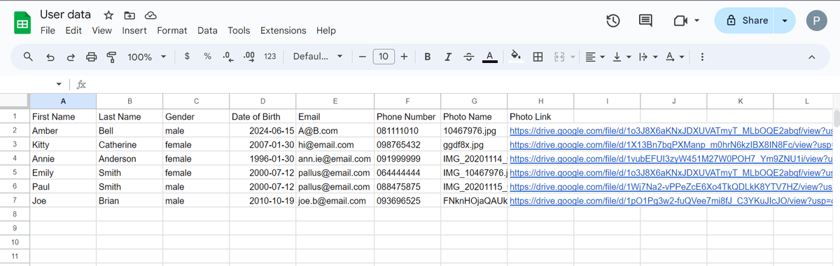Image resolution: width=840 pixels, height=266 pixels.
Task: Open Joe's photo link
Action: [x=671, y=201]
